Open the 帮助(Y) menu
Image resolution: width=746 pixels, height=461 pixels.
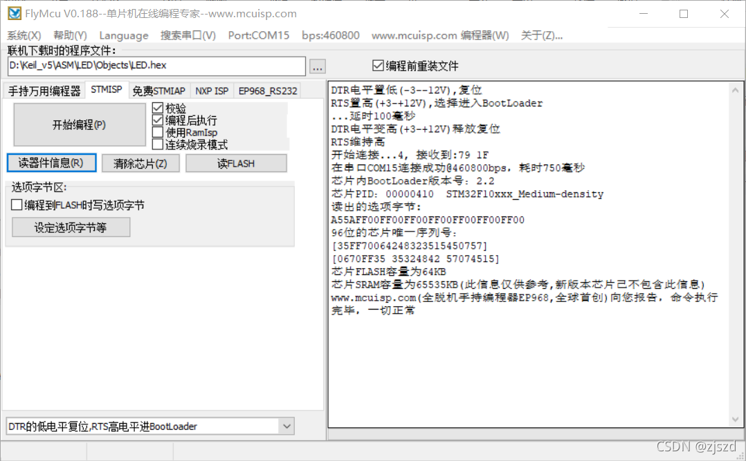(x=70, y=36)
